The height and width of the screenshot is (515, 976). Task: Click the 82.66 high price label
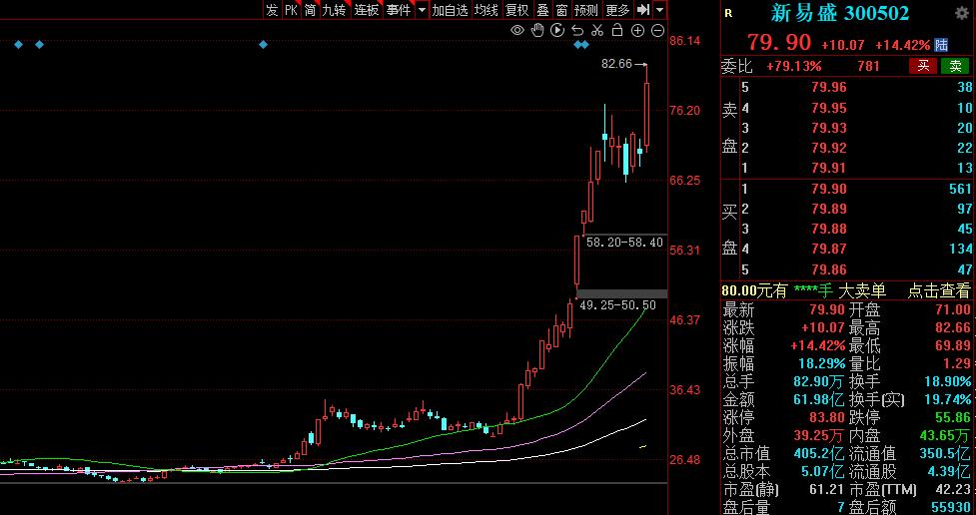(616, 64)
